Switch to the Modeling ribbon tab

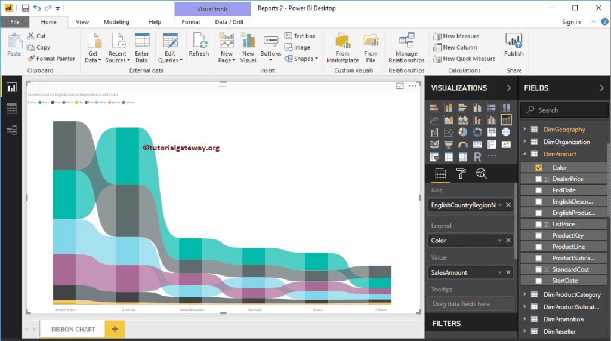[116, 22]
